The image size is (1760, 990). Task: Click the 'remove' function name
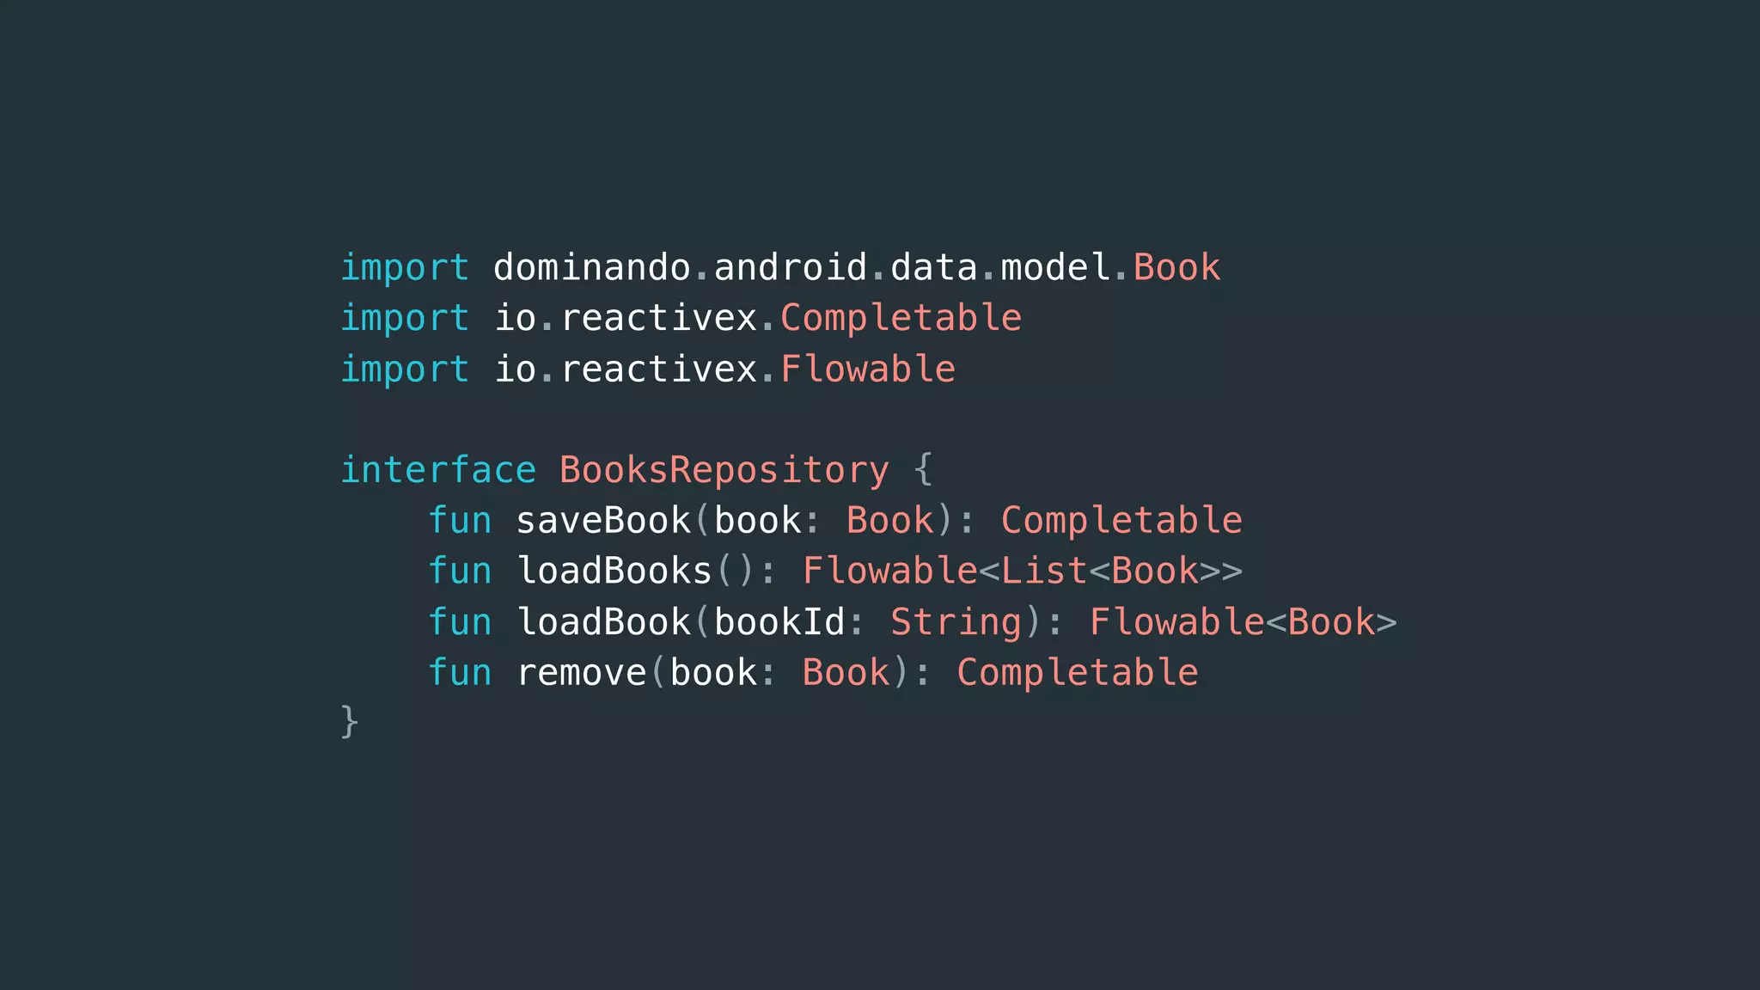[x=582, y=673]
